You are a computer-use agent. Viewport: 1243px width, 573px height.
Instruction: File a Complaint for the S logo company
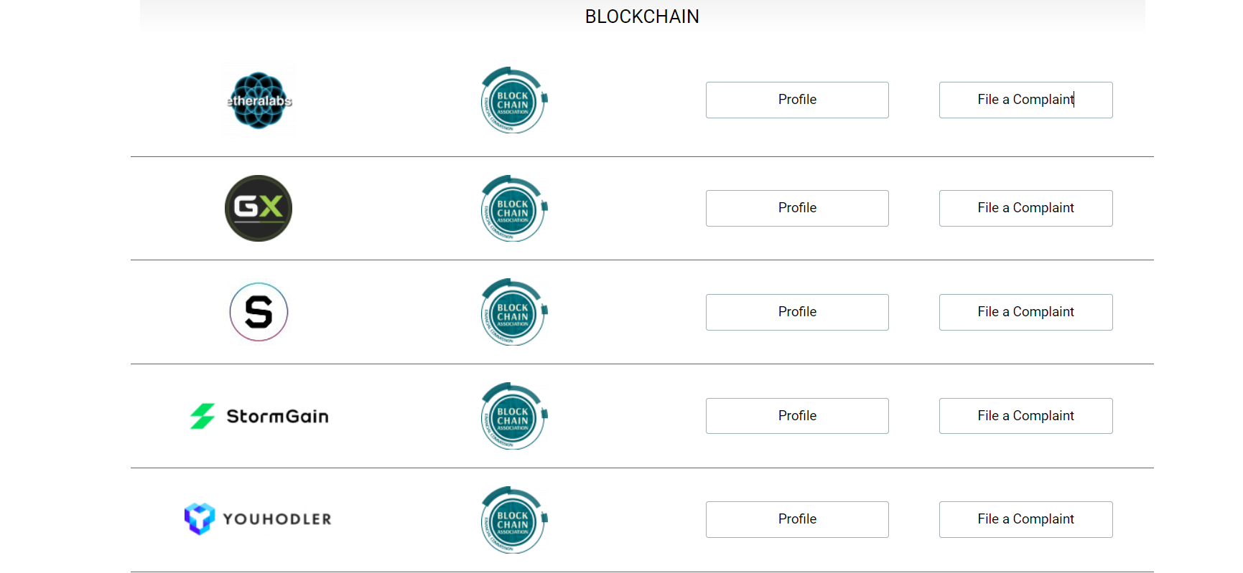point(1025,312)
